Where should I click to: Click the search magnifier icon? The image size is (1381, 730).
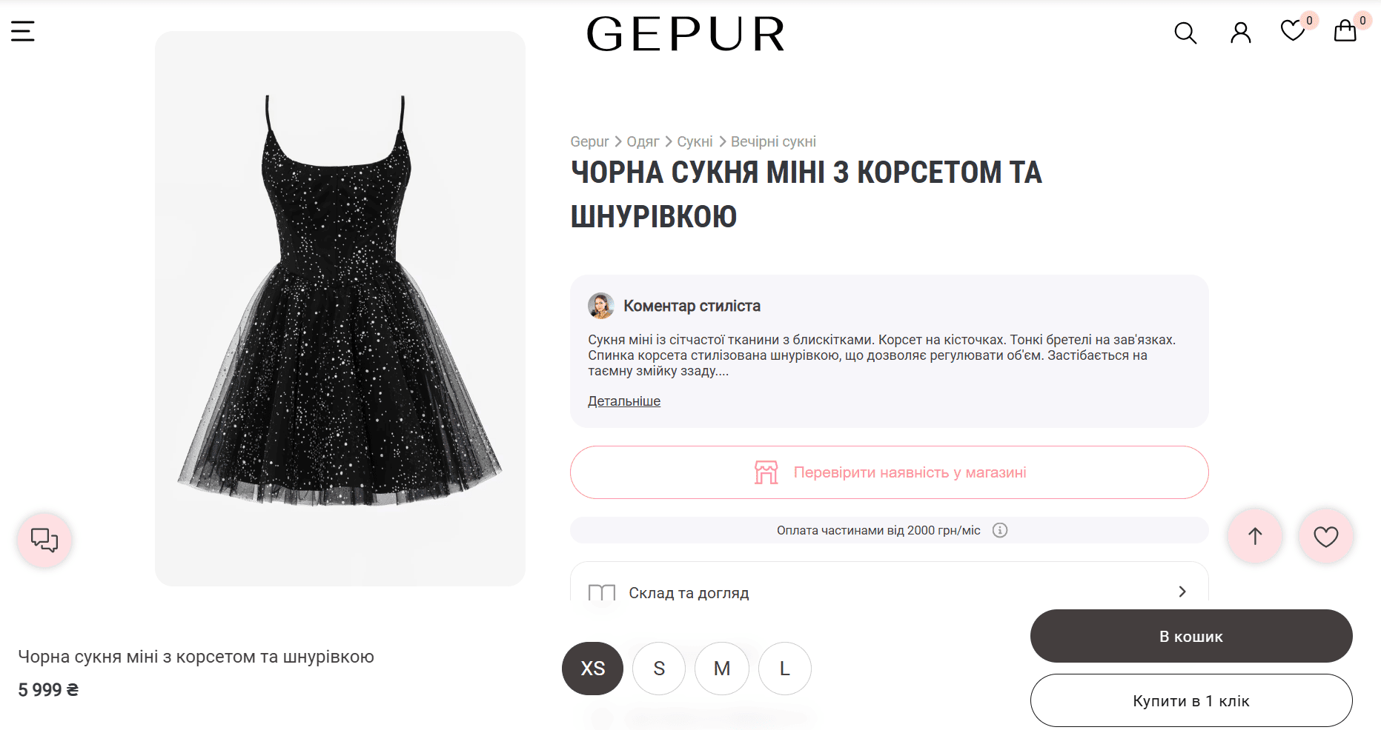(x=1185, y=33)
